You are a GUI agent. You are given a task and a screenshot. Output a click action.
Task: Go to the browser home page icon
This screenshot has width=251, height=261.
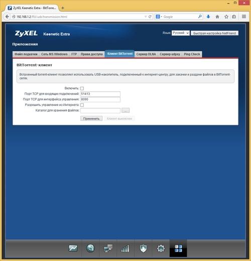coord(217,17)
